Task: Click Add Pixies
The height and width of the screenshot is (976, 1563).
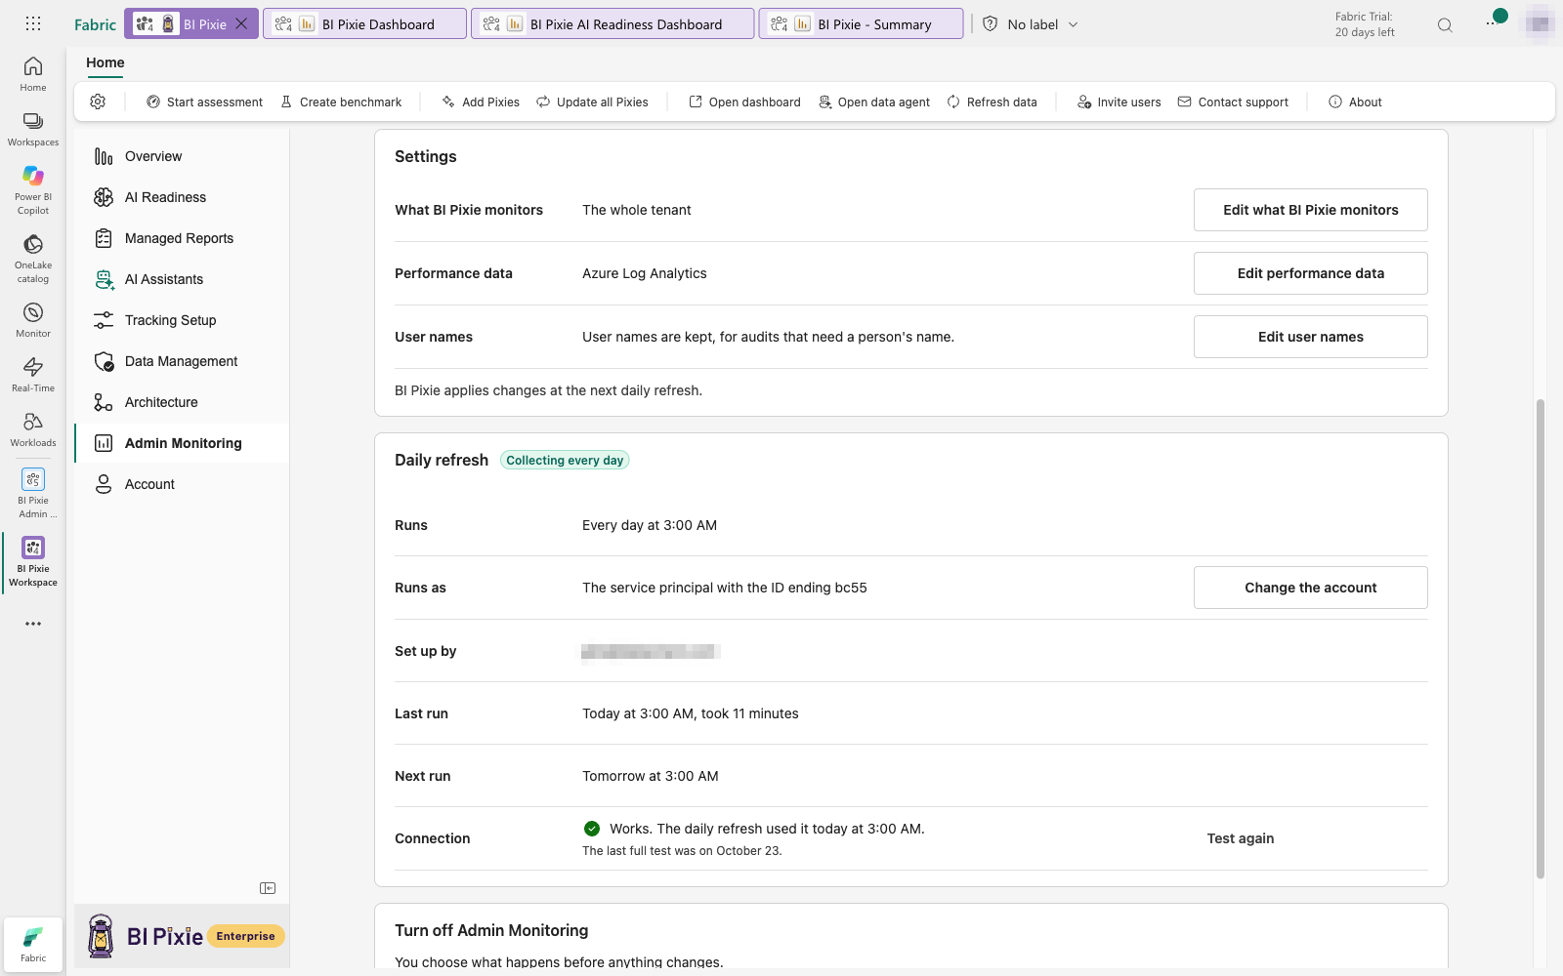Action: [x=481, y=102]
